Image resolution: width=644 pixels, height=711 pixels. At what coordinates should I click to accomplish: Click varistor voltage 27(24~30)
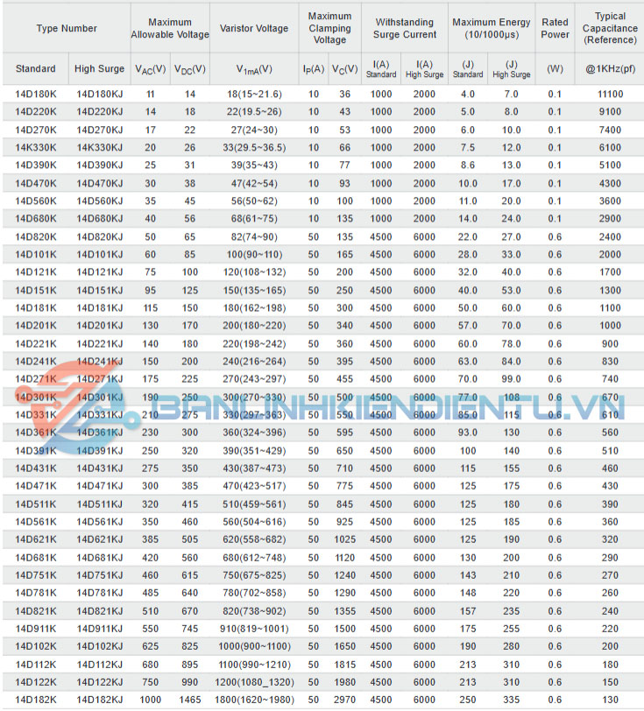click(x=254, y=130)
